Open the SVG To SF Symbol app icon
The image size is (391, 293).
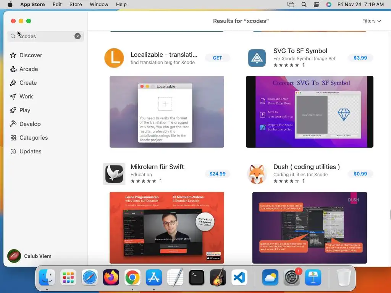tap(257, 58)
